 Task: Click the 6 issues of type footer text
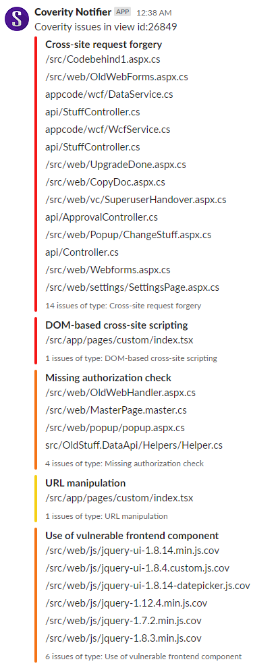[x=144, y=657]
